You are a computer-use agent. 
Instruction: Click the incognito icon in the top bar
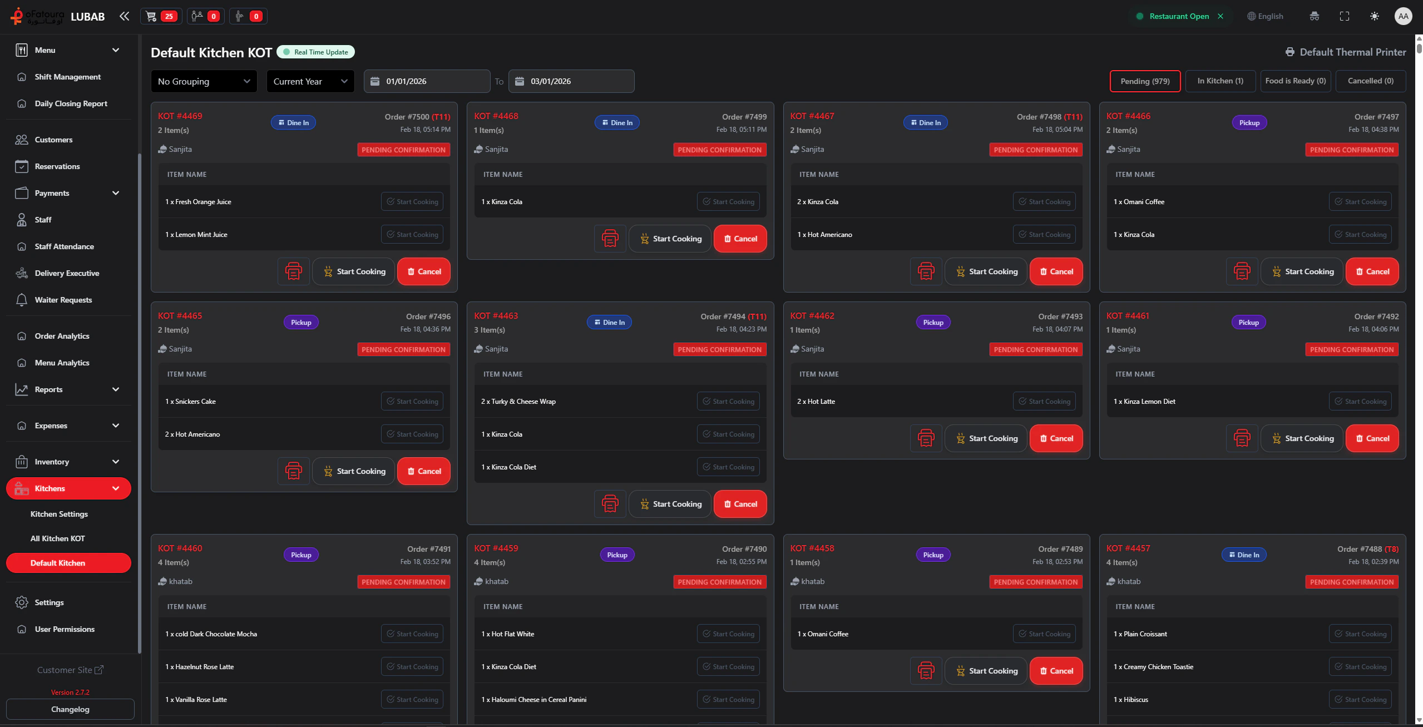click(x=1314, y=16)
